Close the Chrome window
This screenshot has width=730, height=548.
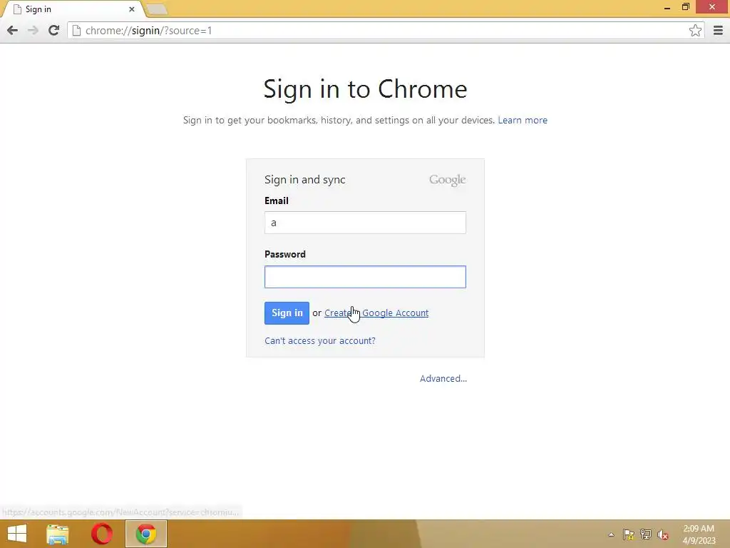[712, 7]
